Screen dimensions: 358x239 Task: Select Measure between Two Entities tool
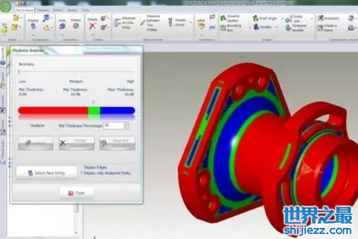tap(152, 22)
